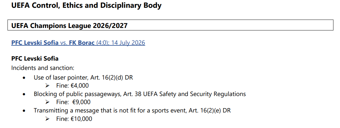Click the Fine: €9,000 text
340x128 pixels.
[73, 102]
